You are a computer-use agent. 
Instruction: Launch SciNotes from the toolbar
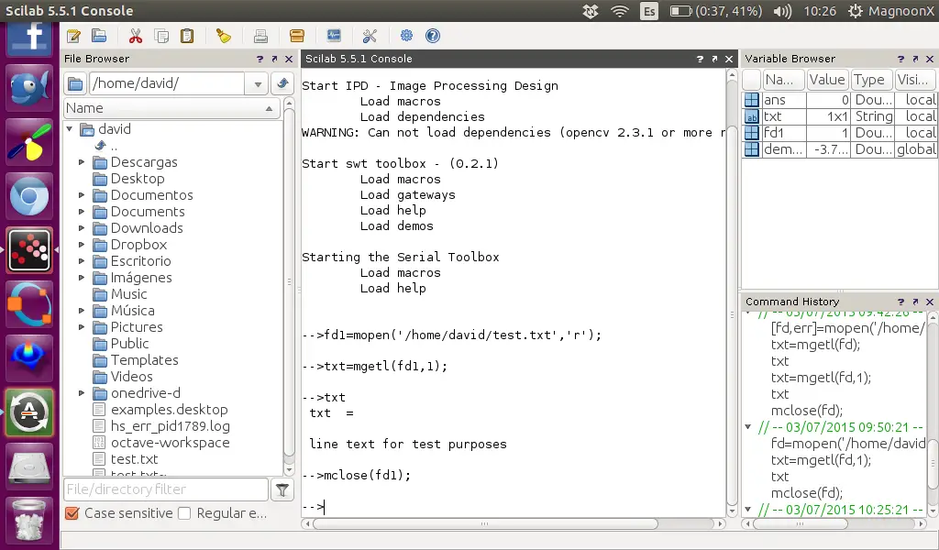[73, 36]
